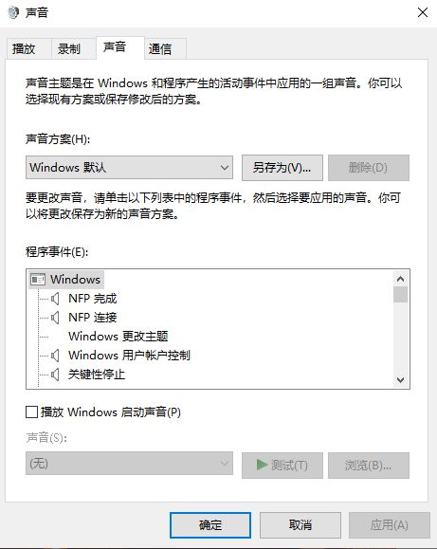Open the 声音方案 Windows 默认 dropdown
This screenshot has height=549, width=437.
129,168
